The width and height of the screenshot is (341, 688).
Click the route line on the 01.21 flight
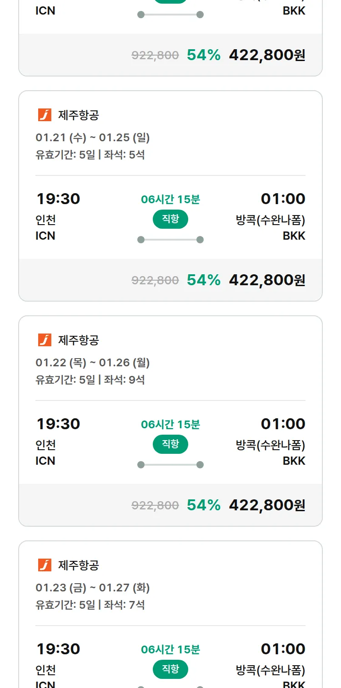click(x=170, y=240)
